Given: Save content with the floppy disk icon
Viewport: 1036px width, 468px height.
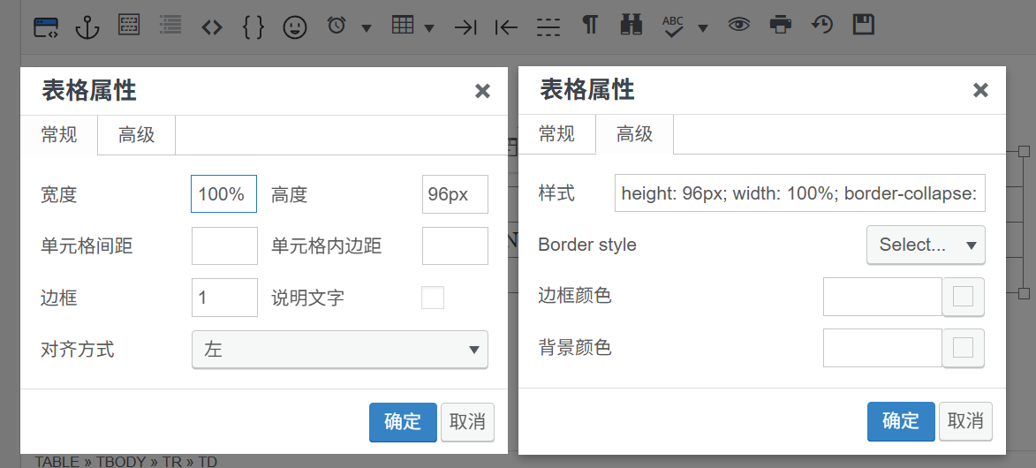Looking at the screenshot, I should click(x=864, y=25).
